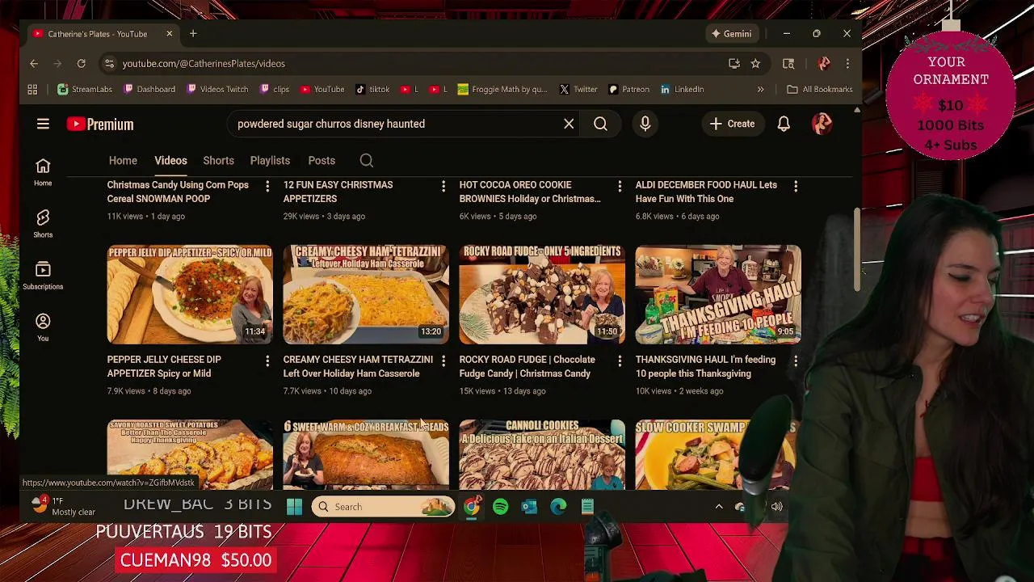Open Outlook from the taskbar

(x=529, y=507)
